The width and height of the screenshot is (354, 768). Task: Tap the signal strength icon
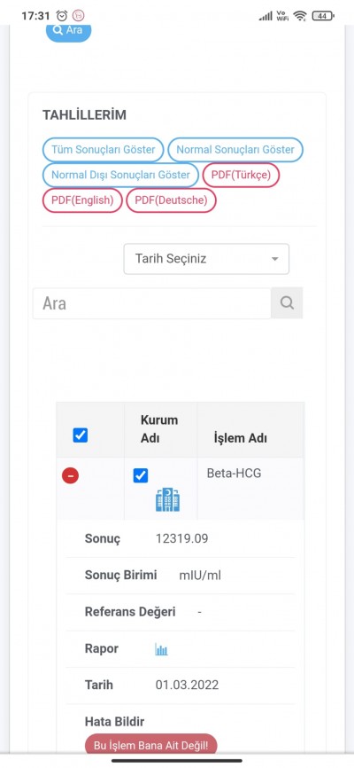coord(265,16)
